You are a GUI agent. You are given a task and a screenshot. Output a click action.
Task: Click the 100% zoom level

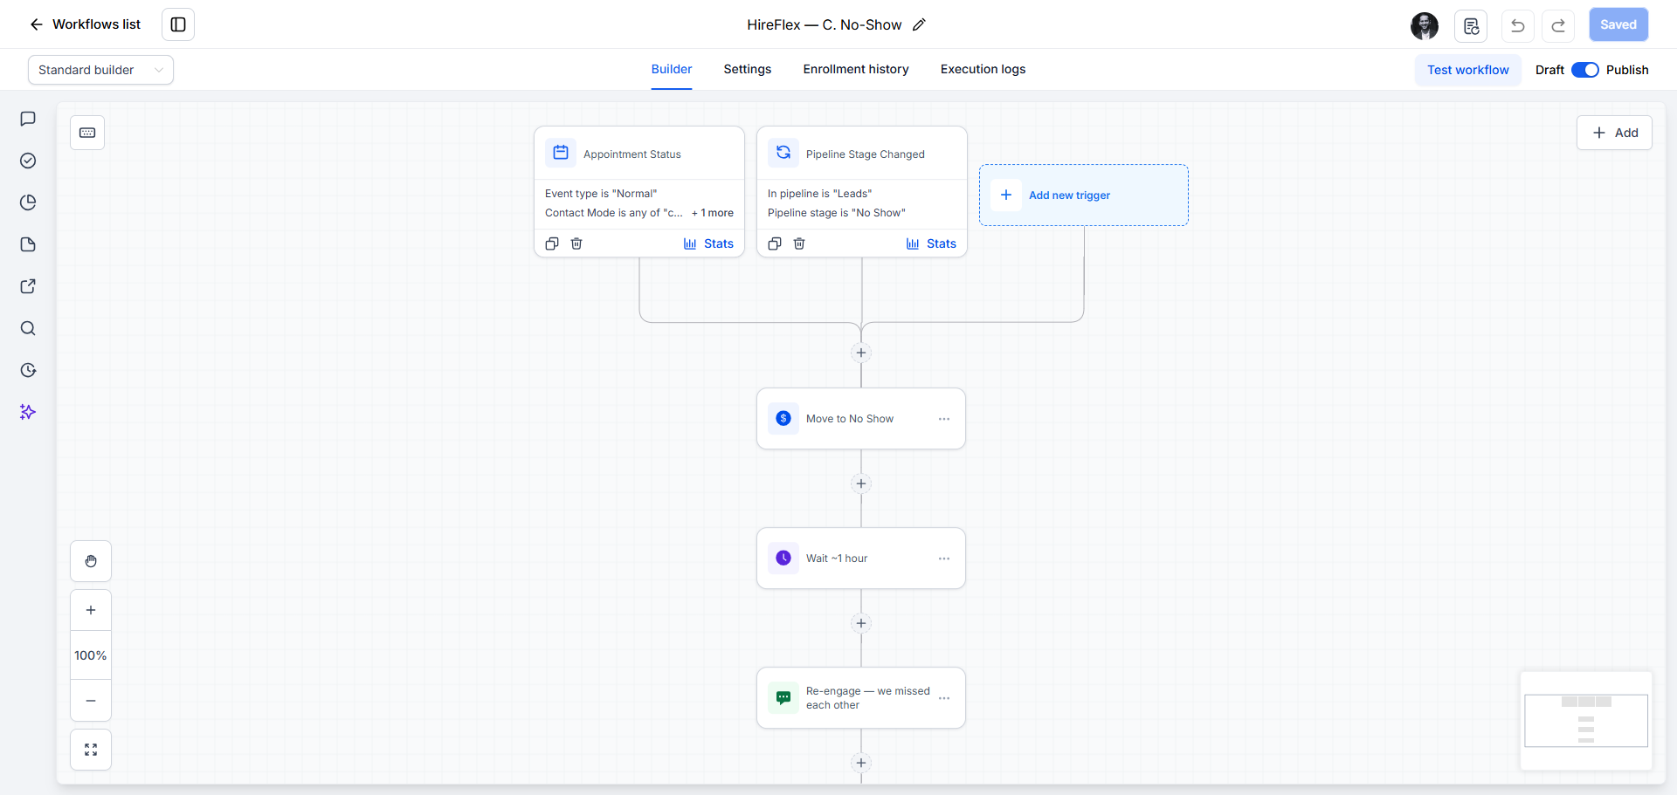91,655
